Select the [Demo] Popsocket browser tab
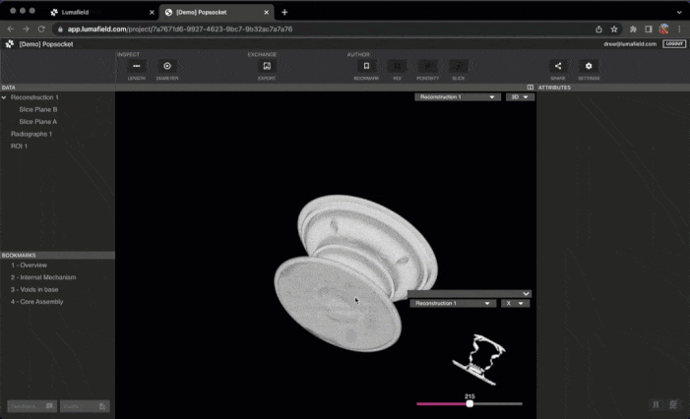The width and height of the screenshot is (690, 419). (x=216, y=13)
